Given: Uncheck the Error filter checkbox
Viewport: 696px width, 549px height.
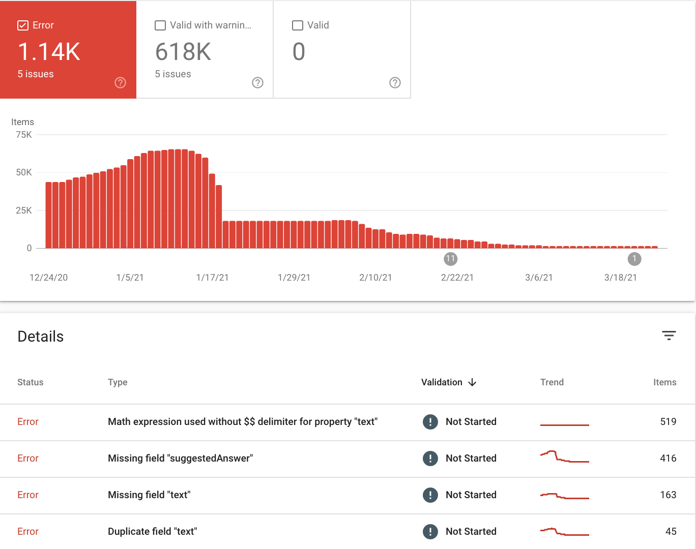Looking at the screenshot, I should coord(22,24).
